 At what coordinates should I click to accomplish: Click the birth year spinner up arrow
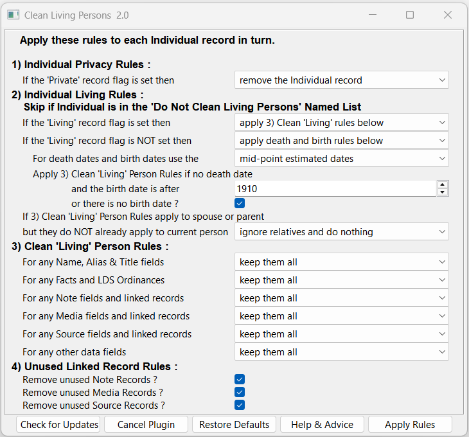click(443, 185)
